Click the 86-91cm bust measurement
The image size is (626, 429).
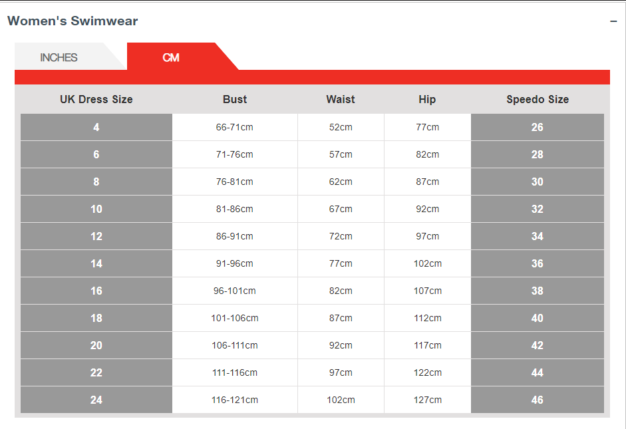coord(235,236)
